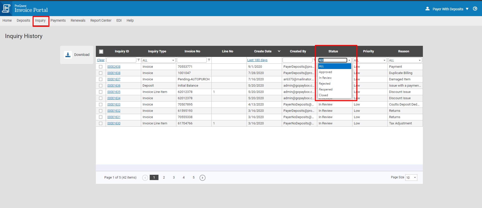Select Approved in the status list
482x208 pixels.
click(x=335, y=72)
